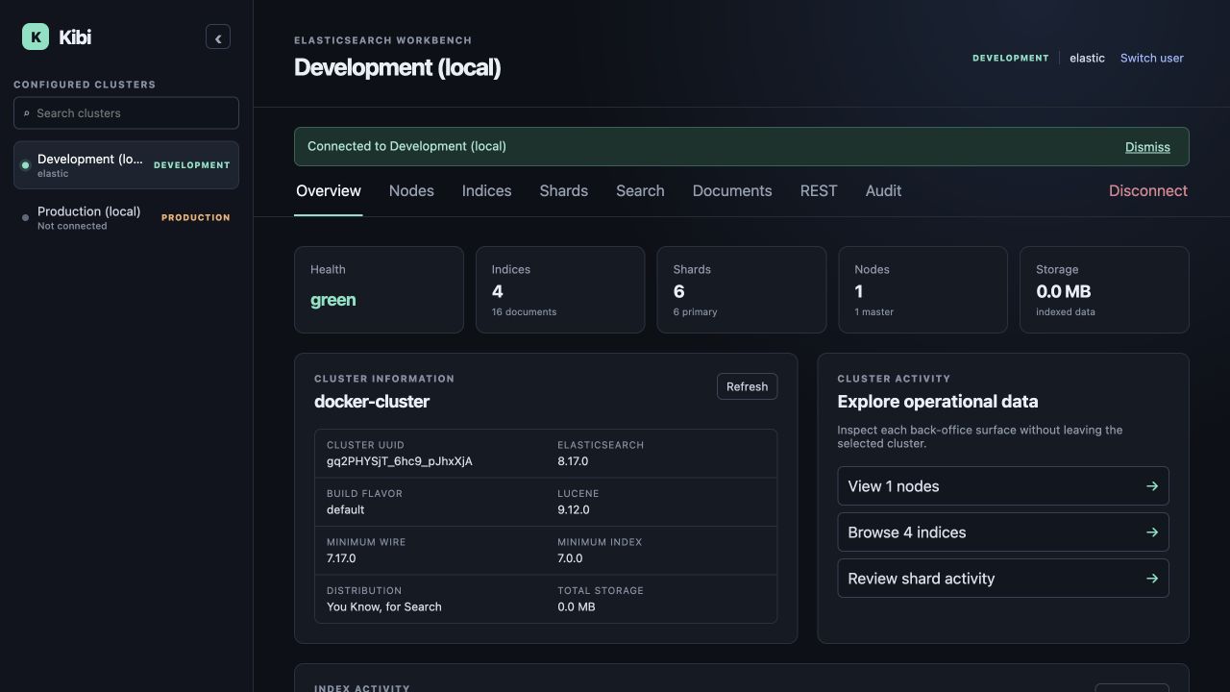Click the Switch user link
1230x692 pixels.
tap(1151, 59)
